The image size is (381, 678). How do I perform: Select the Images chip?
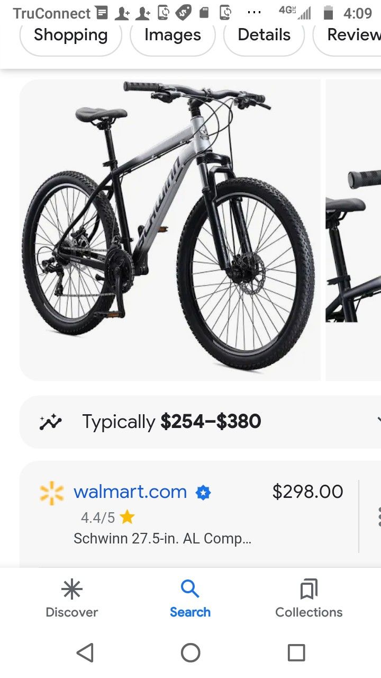pos(173,35)
